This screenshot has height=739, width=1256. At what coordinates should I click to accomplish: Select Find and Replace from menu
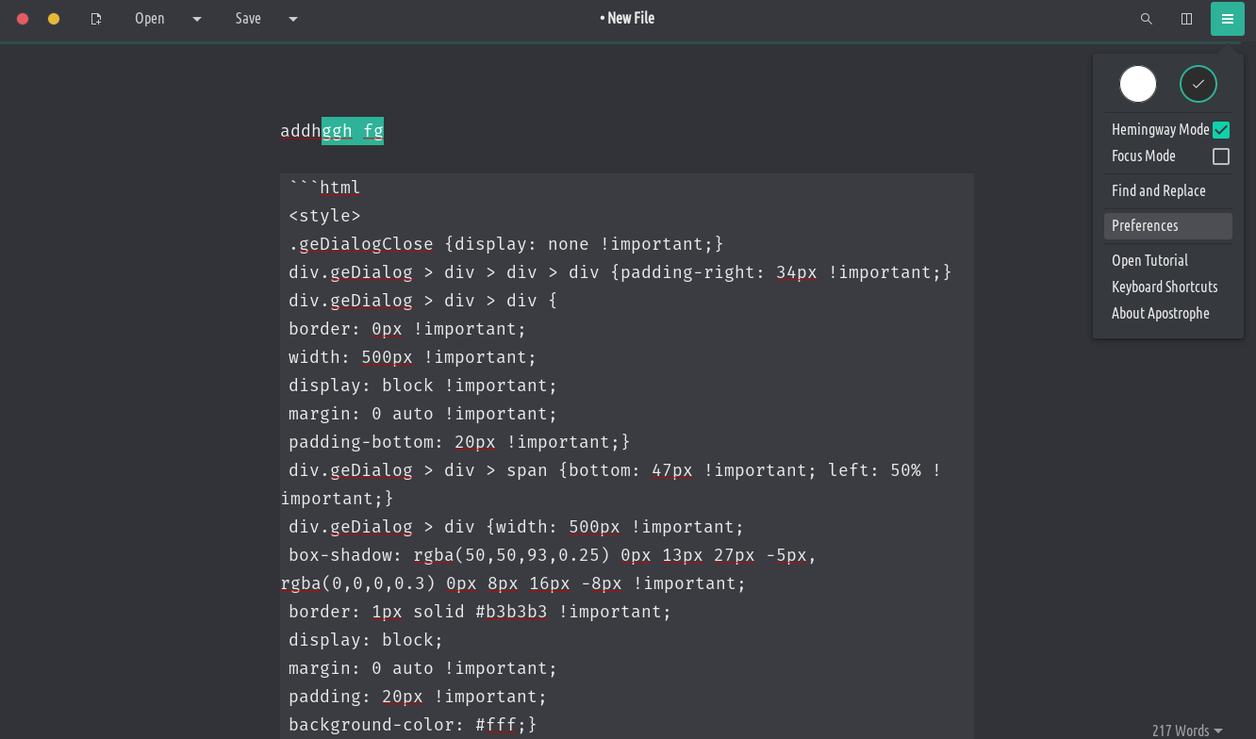tap(1158, 191)
